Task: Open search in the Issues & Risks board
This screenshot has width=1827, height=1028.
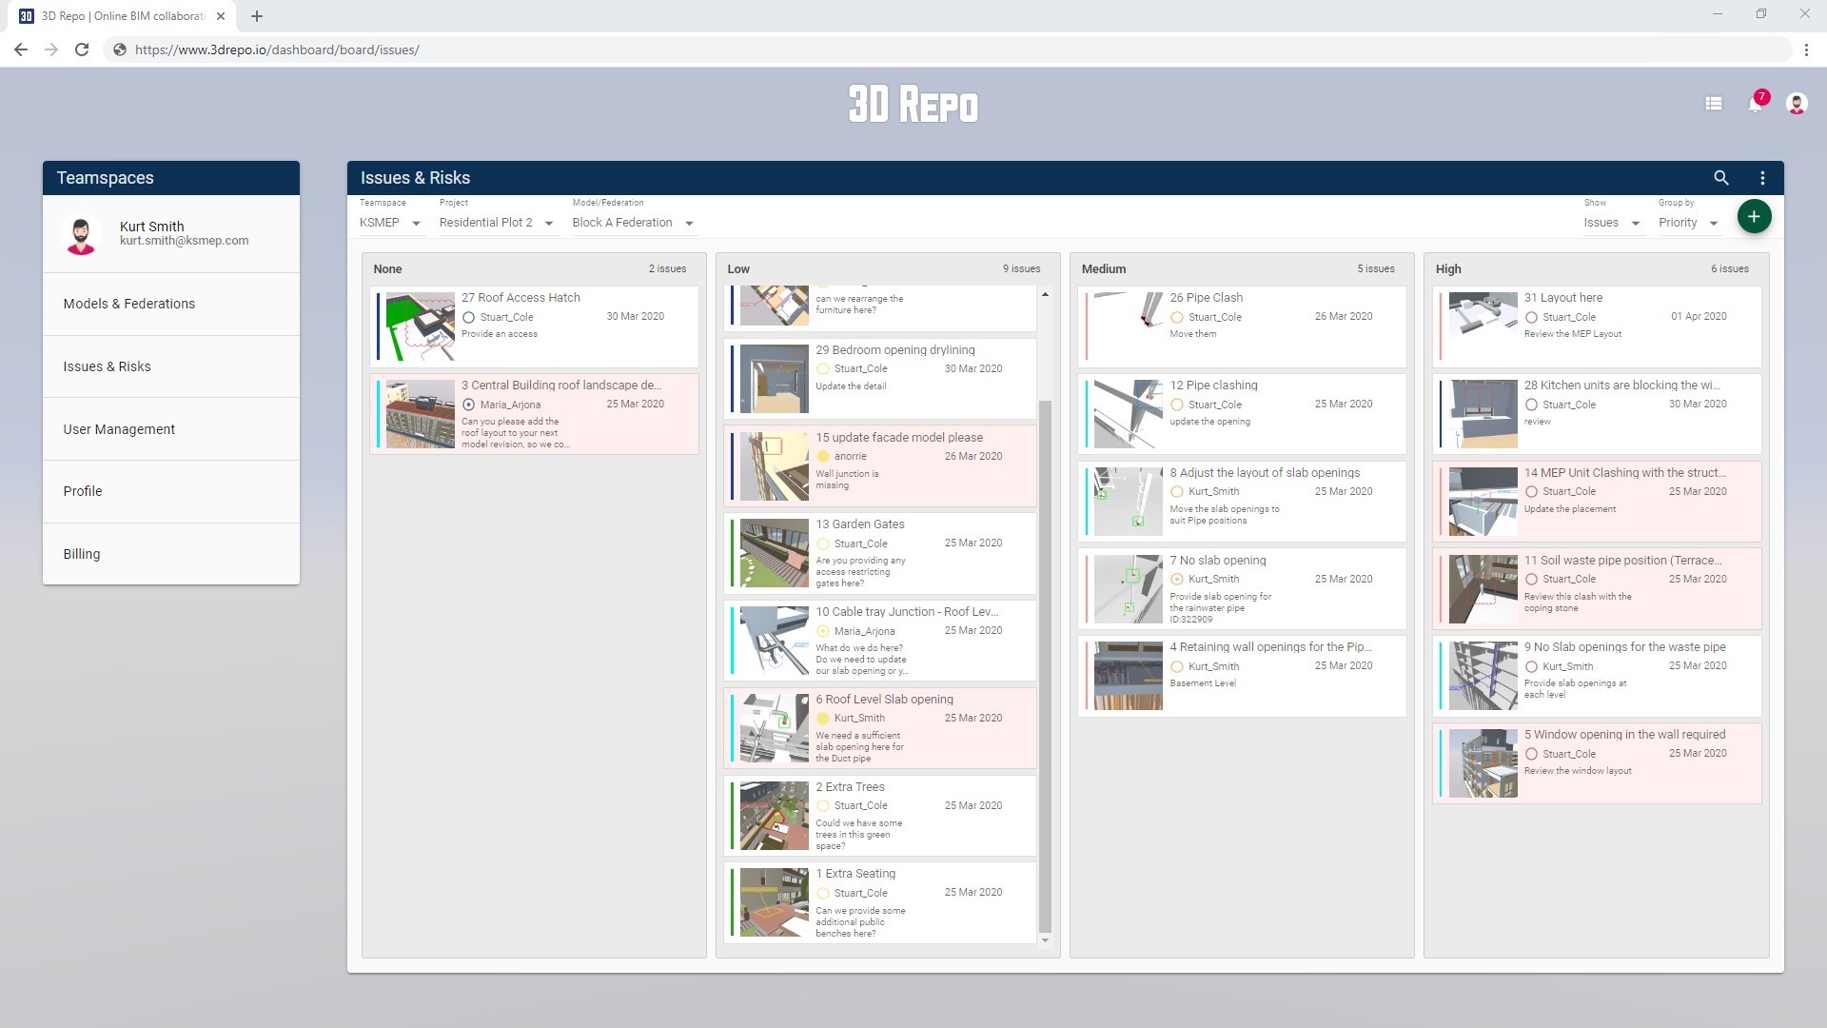Action: [x=1721, y=178]
